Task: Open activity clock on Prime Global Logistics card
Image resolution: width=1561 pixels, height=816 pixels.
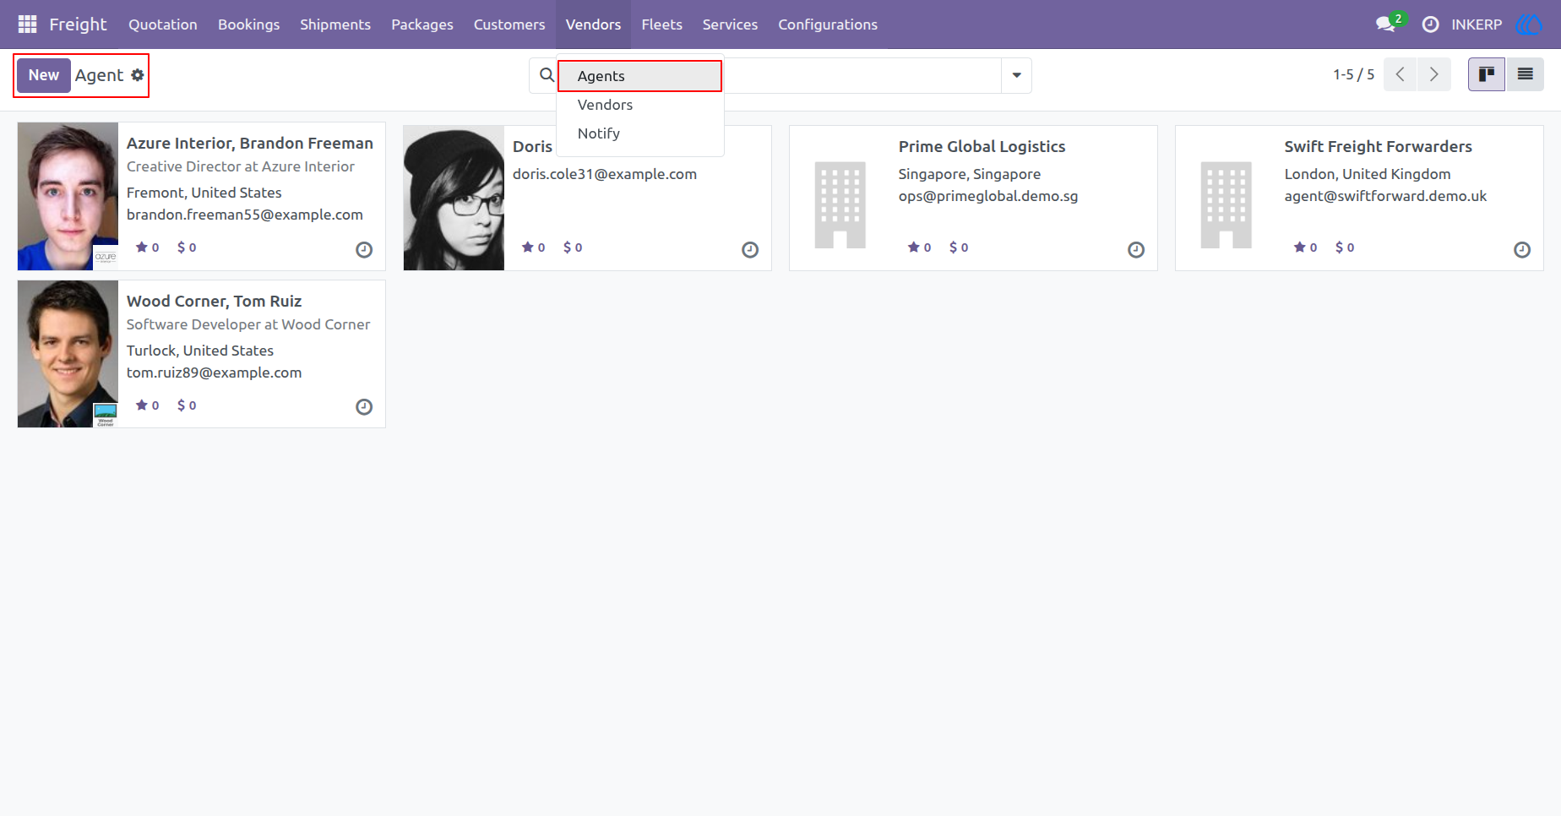Action: (x=1136, y=249)
